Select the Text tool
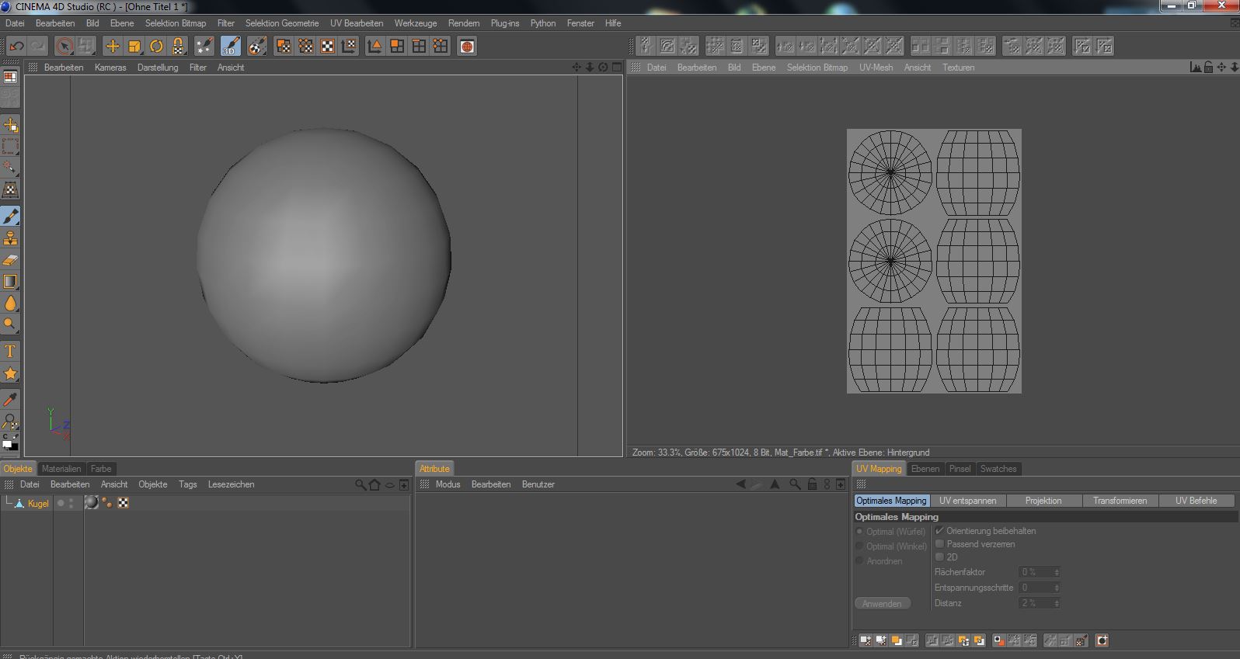Viewport: 1240px width, 659px height. click(10, 352)
